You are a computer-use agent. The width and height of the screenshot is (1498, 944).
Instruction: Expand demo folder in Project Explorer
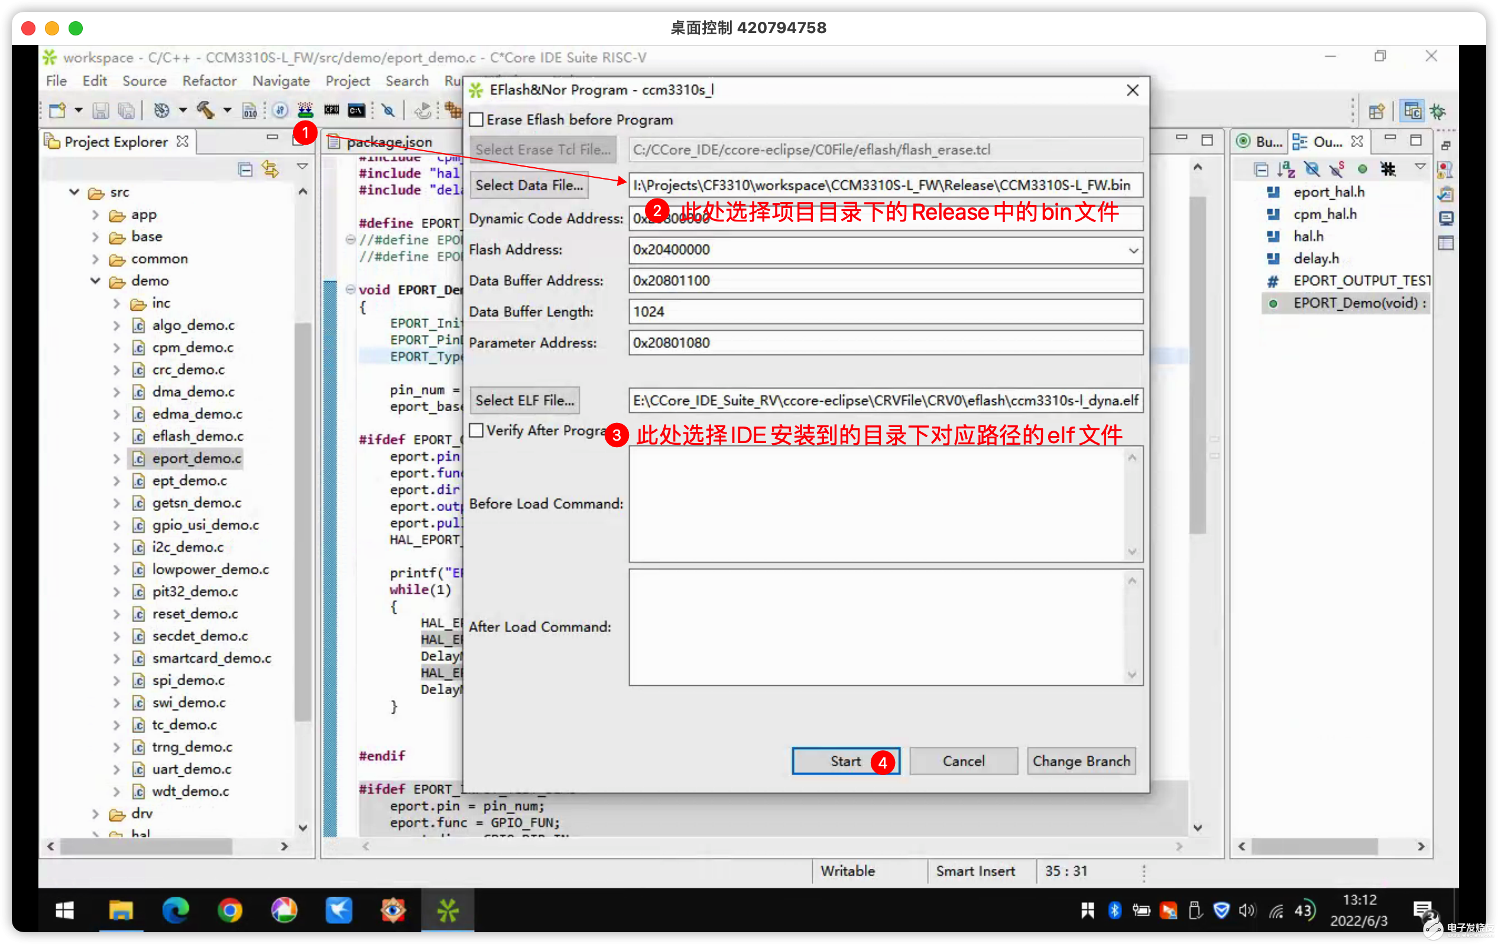click(96, 281)
